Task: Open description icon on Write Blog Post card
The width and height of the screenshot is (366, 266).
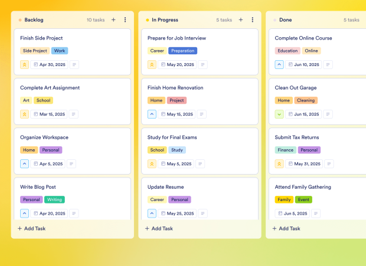Action: point(74,214)
